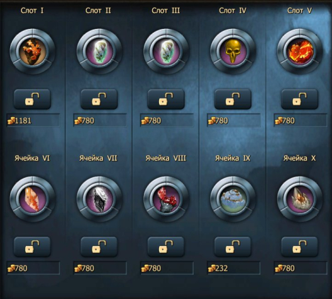Image resolution: width=332 pixels, height=299 pixels.
Task: Pick the green gem in Слот III
Action: [x=166, y=52]
